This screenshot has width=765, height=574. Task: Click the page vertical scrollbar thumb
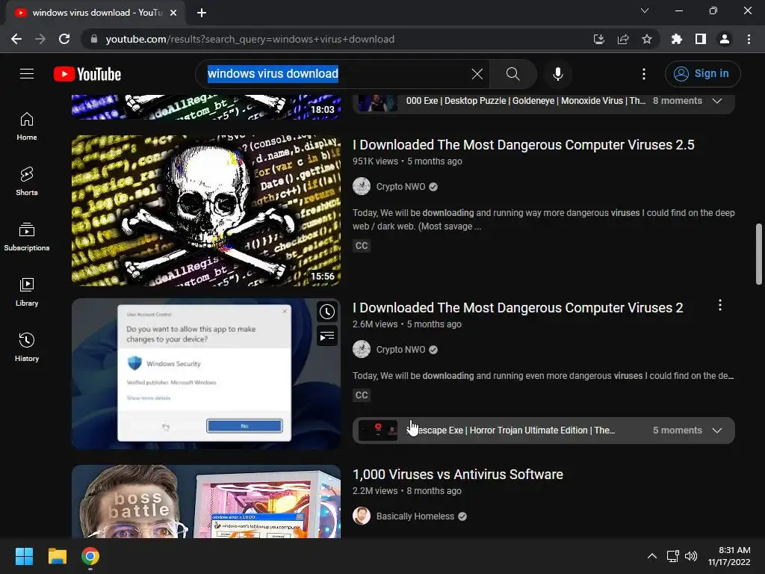(x=759, y=254)
